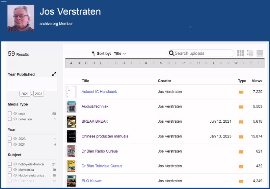This screenshot has width=270, height=189.
Task: Filter titles by letter E
Action: [x=101, y=63]
